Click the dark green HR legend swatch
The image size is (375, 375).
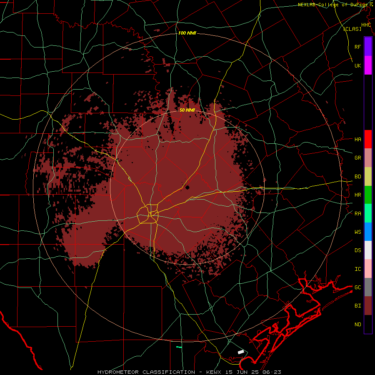coord(368,195)
